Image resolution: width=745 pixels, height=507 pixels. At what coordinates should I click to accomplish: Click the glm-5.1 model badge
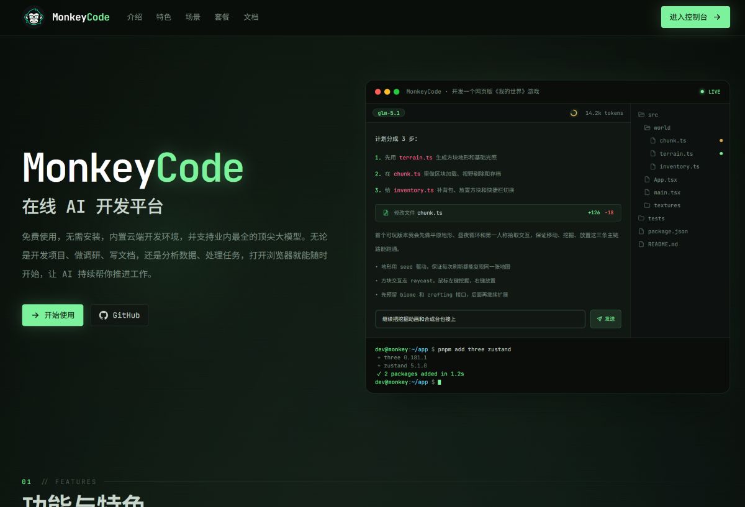(x=389, y=113)
